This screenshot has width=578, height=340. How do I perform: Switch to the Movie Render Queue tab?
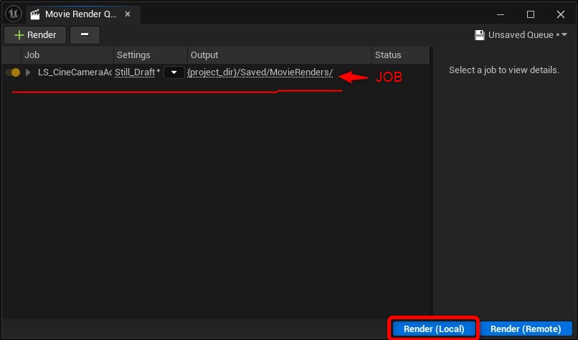(83, 14)
